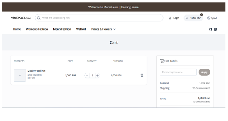
Task: Click the user icon beside Login
Action: coord(170,18)
